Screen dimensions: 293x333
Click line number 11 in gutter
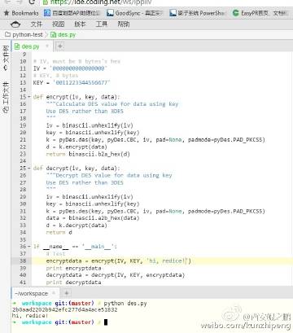[23, 68]
